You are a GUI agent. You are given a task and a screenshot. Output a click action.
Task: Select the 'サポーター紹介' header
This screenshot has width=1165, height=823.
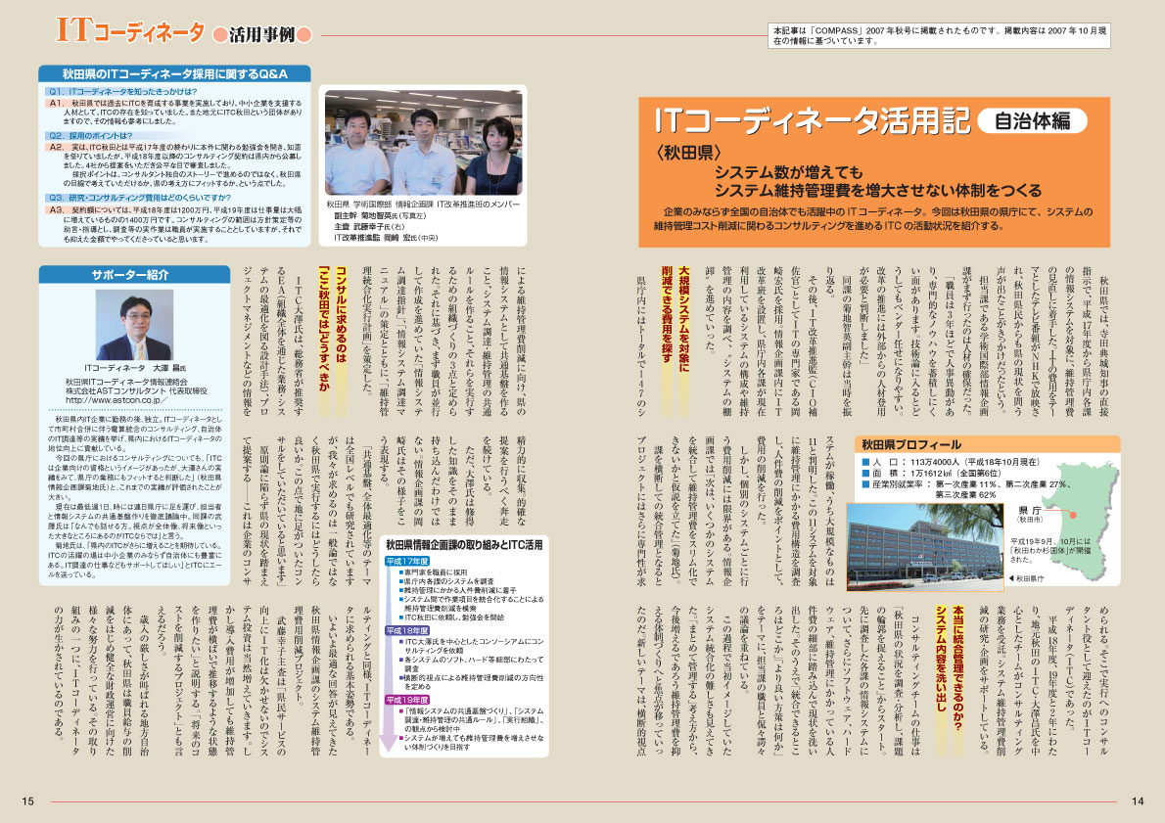click(x=134, y=274)
